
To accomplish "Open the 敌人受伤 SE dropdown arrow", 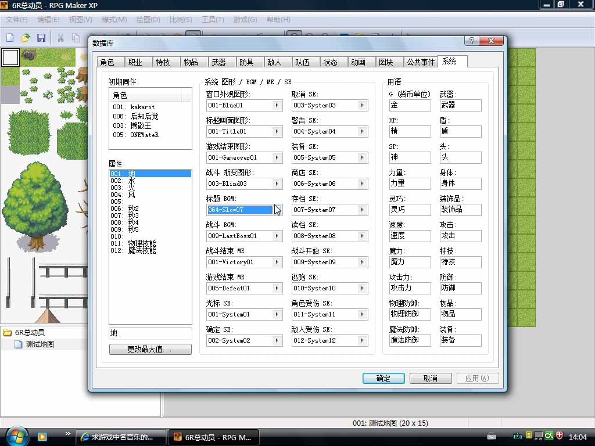I will (363, 340).
